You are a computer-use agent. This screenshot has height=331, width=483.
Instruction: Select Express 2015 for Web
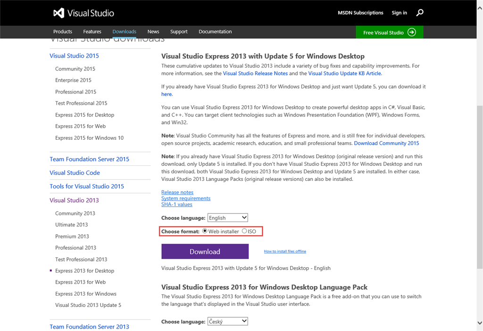80,126
